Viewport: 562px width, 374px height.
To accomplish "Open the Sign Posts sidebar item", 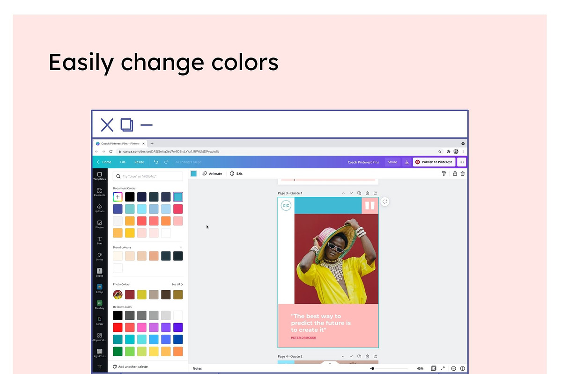I will click(99, 353).
